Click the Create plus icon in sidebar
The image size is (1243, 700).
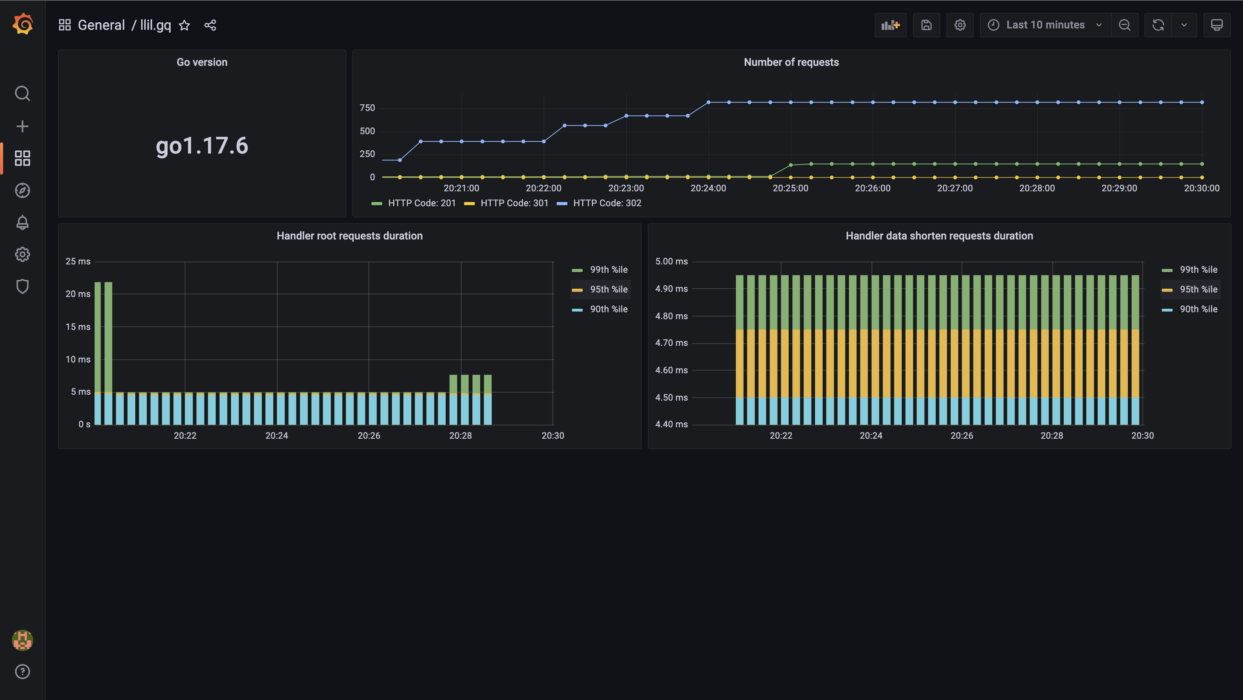click(22, 126)
